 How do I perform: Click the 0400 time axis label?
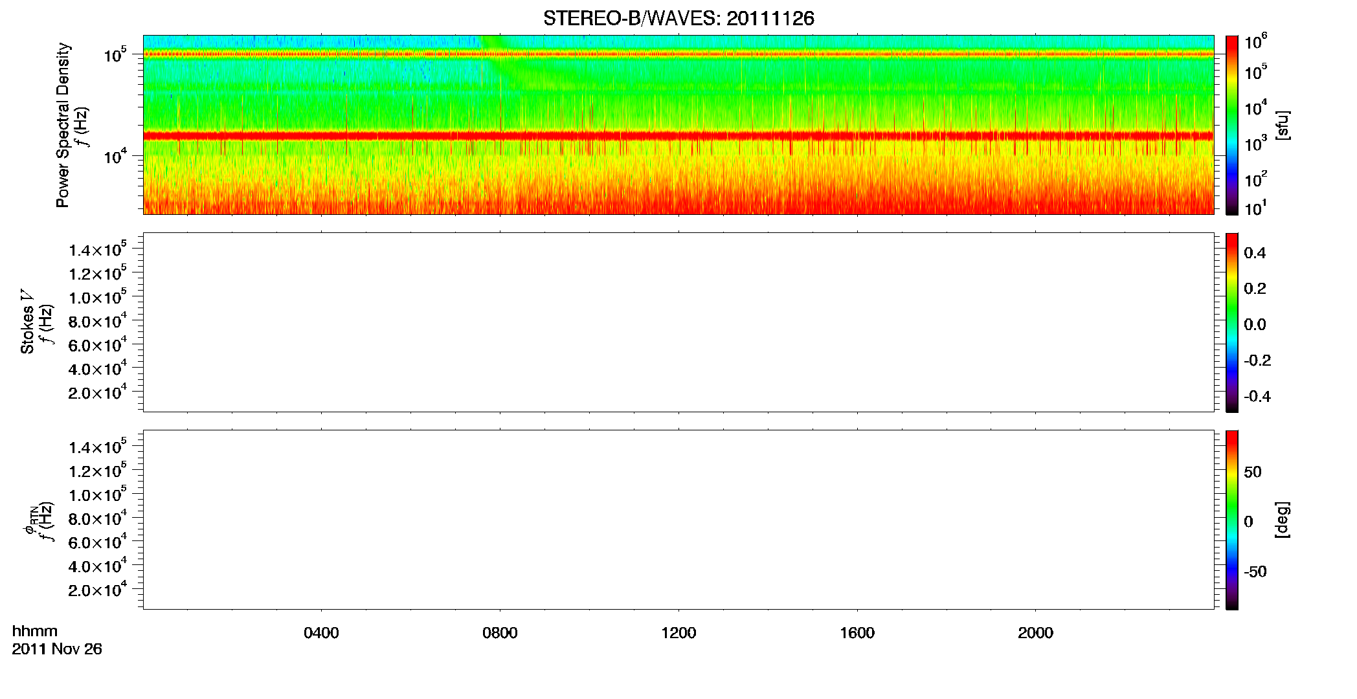coord(321,633)
